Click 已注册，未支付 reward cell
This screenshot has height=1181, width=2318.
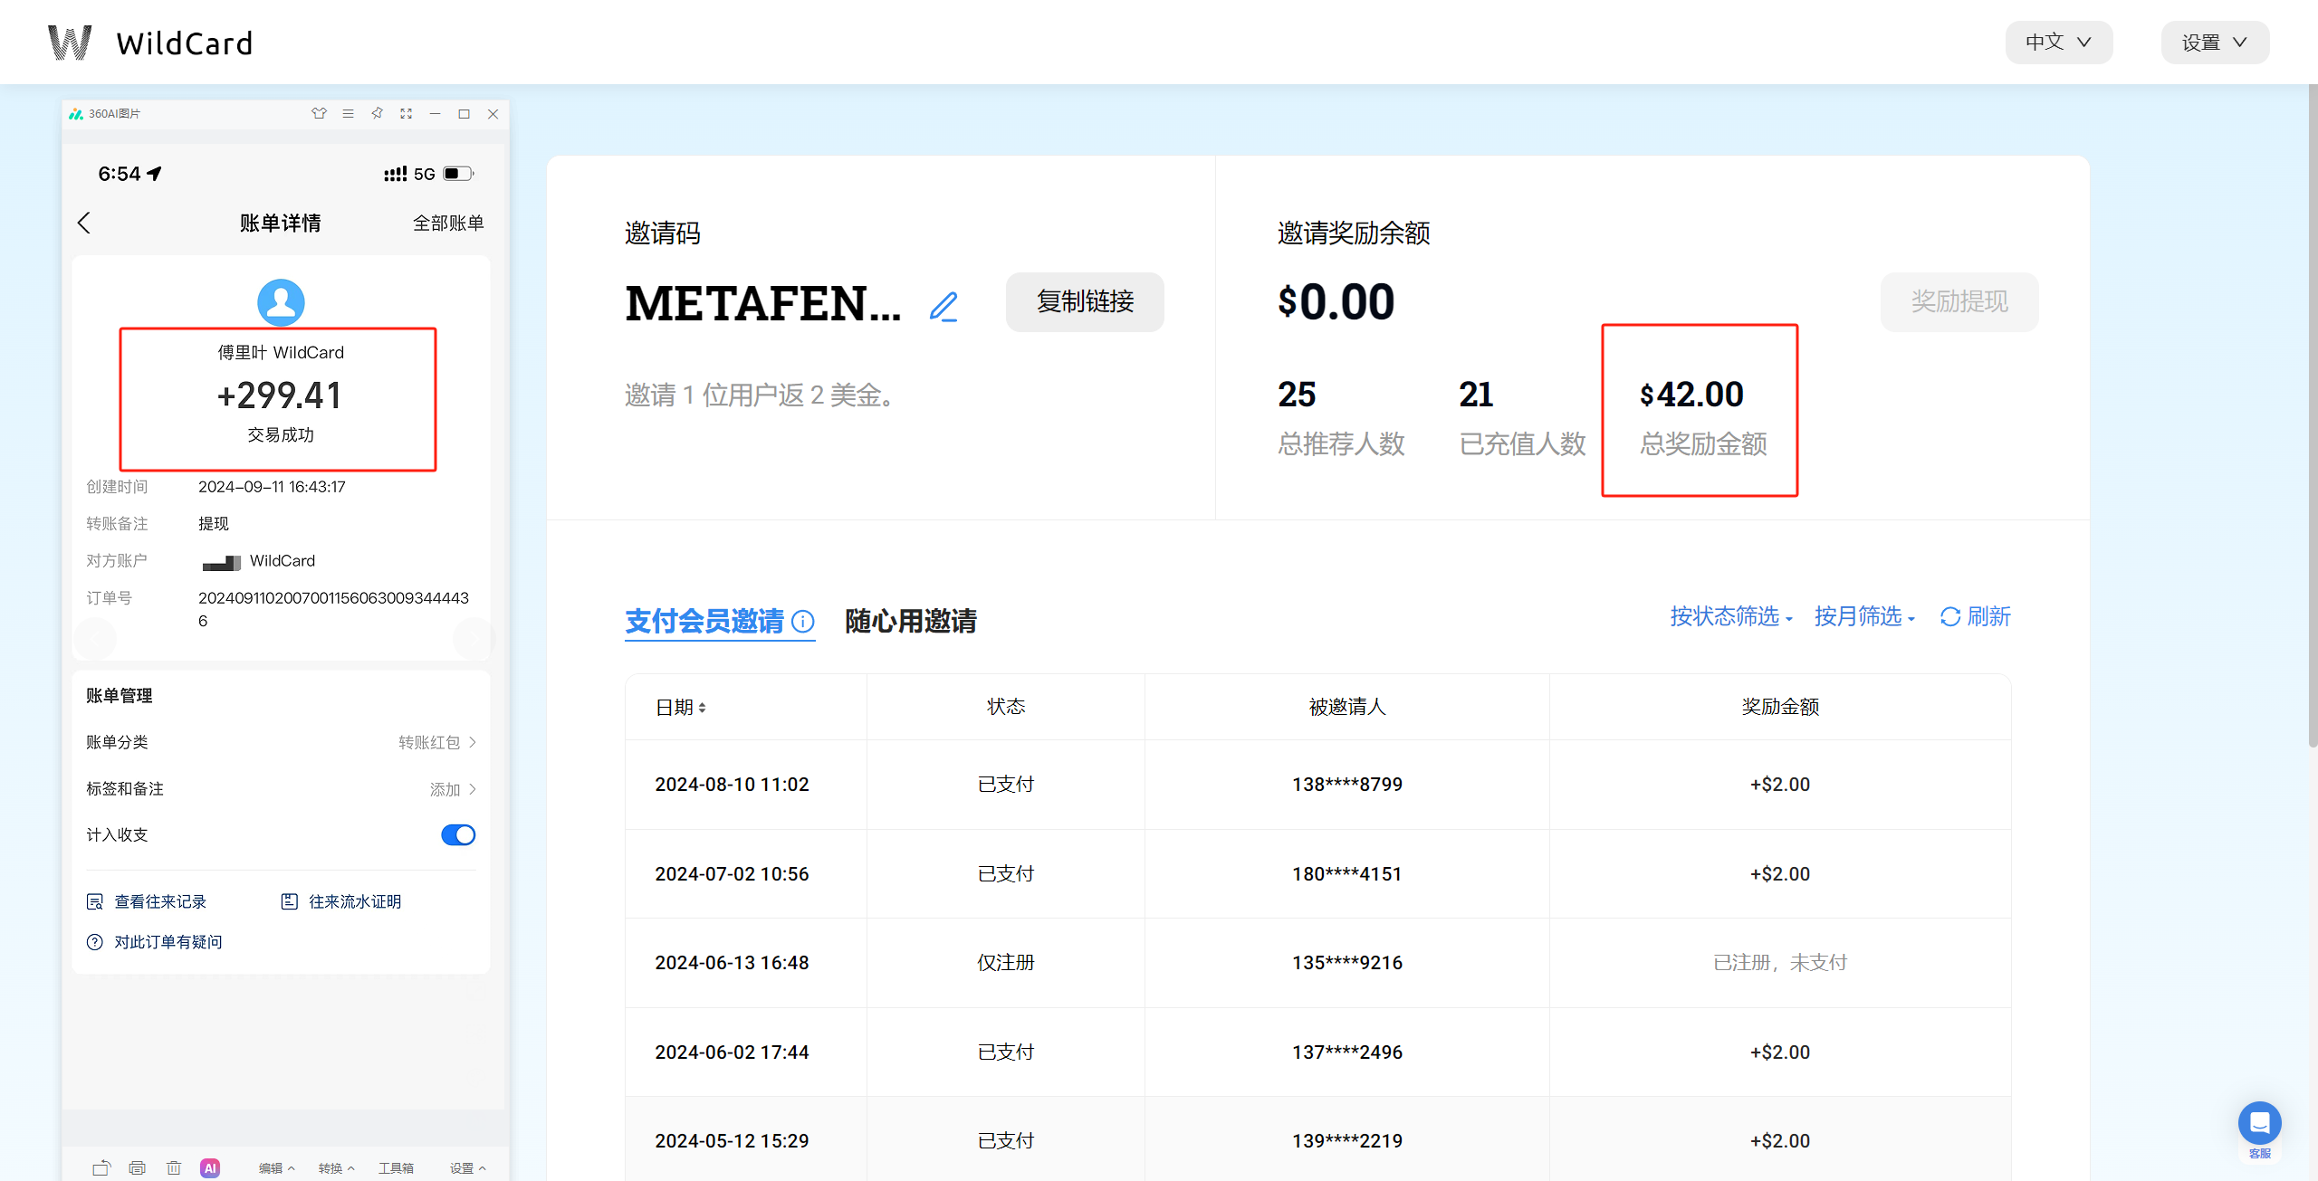coord(1780,963)
